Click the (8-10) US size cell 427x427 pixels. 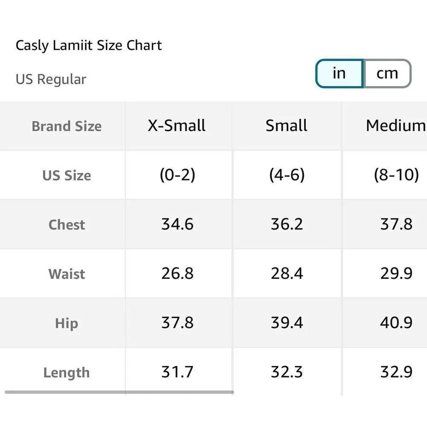396,175
